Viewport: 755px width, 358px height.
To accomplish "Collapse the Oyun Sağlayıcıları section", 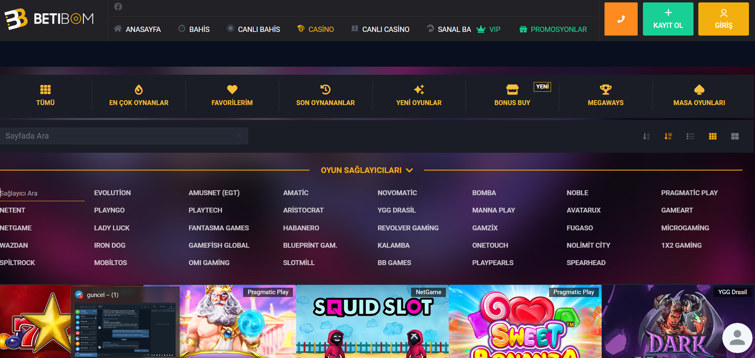I will point(367,170).
